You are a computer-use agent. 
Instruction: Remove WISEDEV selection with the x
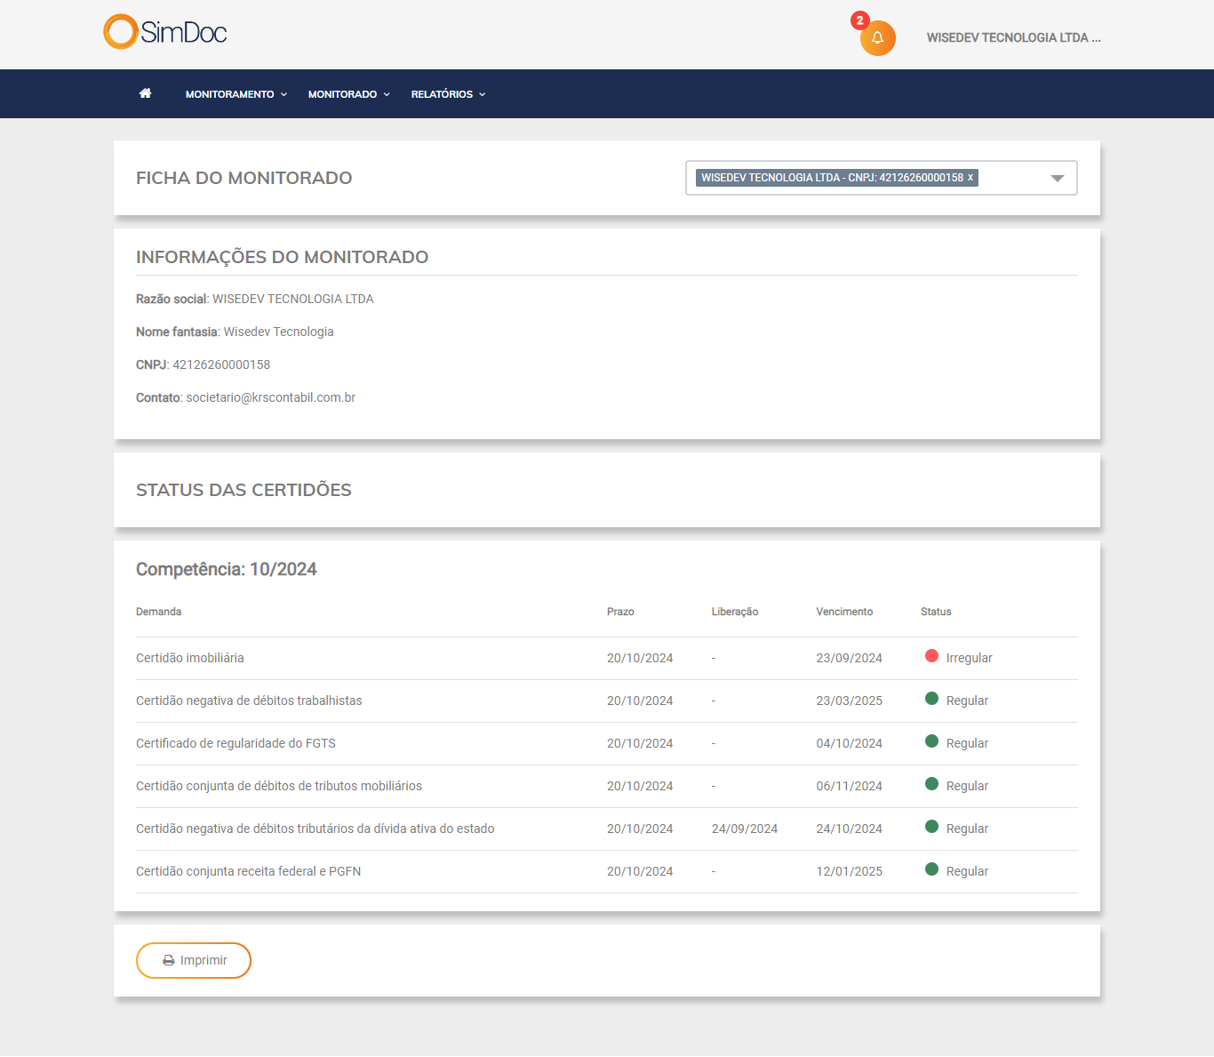pos(970,178)
